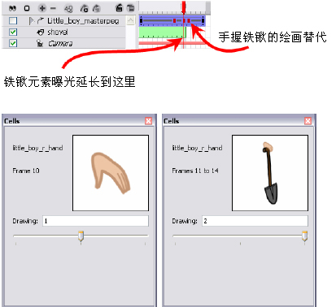336x307 pixels.
Task: Close the Cells window showing Frames 11 to 14
Action: (308, 121)
